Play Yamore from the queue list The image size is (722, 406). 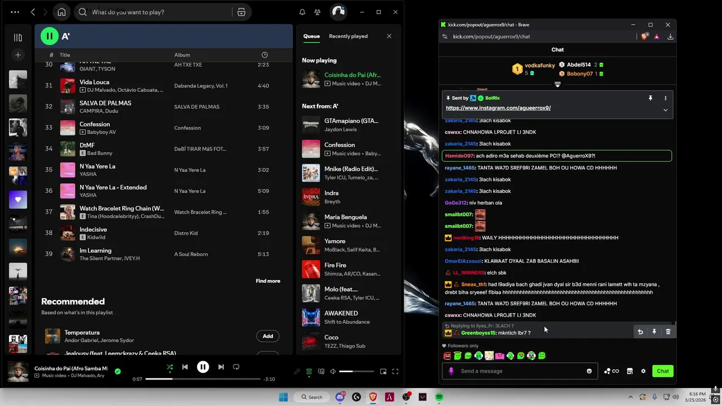[349, 245]
